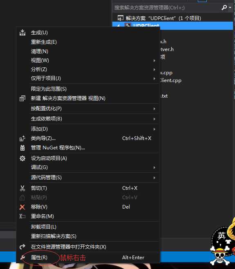Screen dimensions: 235x269
Task: Select 限定为此范围(S) menu entry
Action: (88, 89)
